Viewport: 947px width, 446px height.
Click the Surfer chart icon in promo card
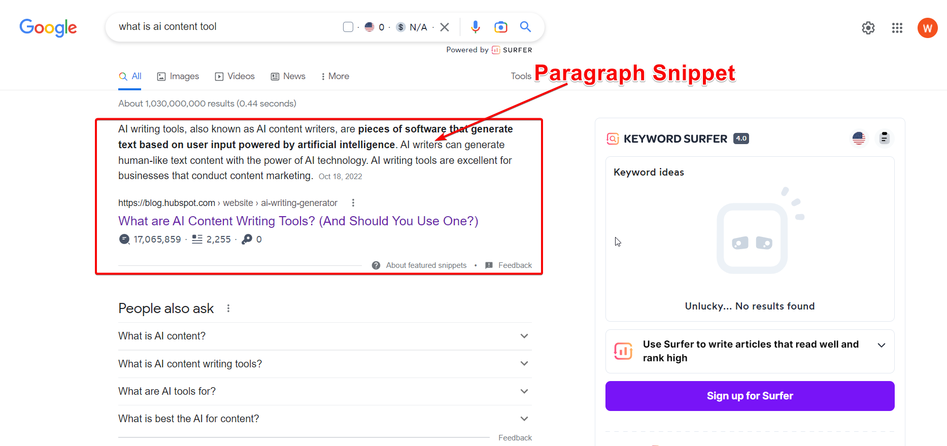(623, 351)
